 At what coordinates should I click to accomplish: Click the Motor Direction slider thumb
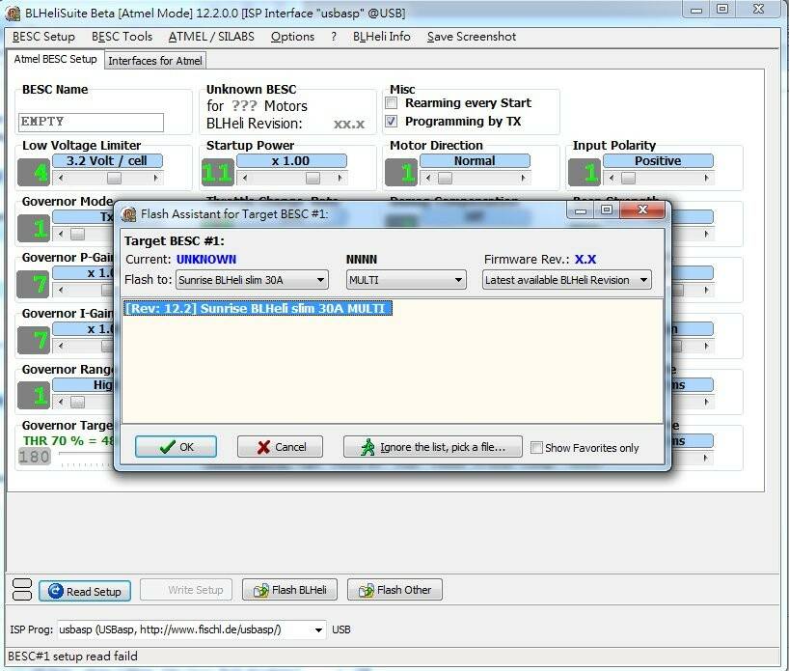(x=445, y=178)
